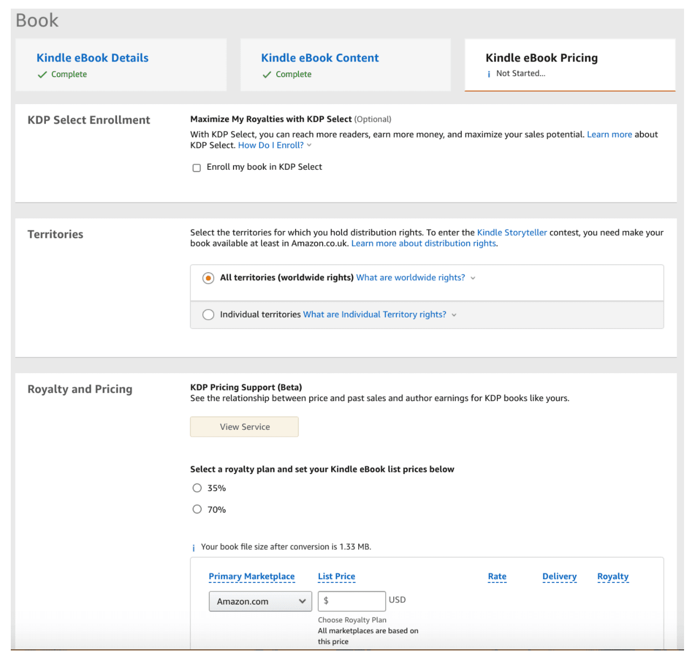Image resolution: width=697 pixels, height=659 pixels.
Task: Open the Kindle eBook Pricing tab
Action: tap(542, 57)
